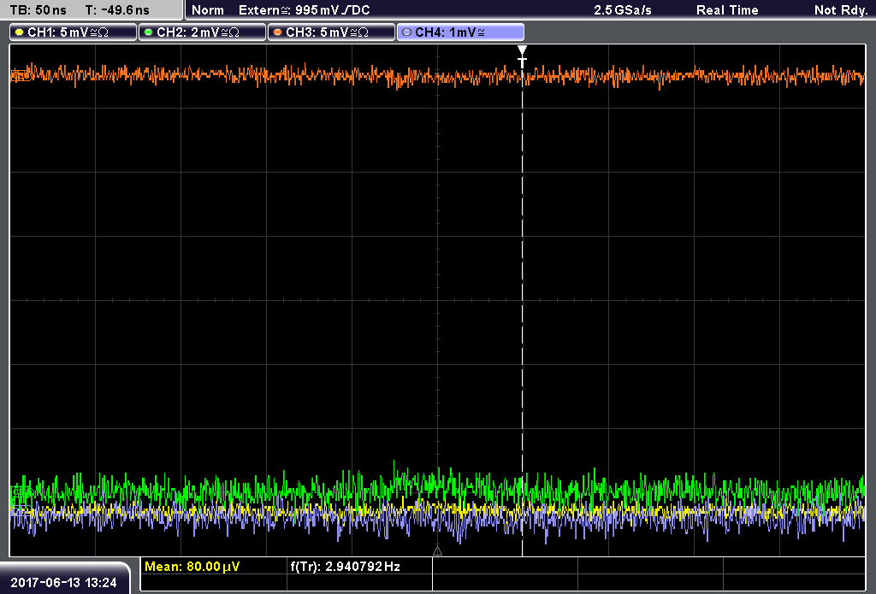Select the CH3 5 mV channel tab
Screen dimensions: 876x594
coord(331,32)
